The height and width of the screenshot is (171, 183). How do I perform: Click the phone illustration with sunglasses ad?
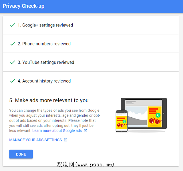click(122, 121)
